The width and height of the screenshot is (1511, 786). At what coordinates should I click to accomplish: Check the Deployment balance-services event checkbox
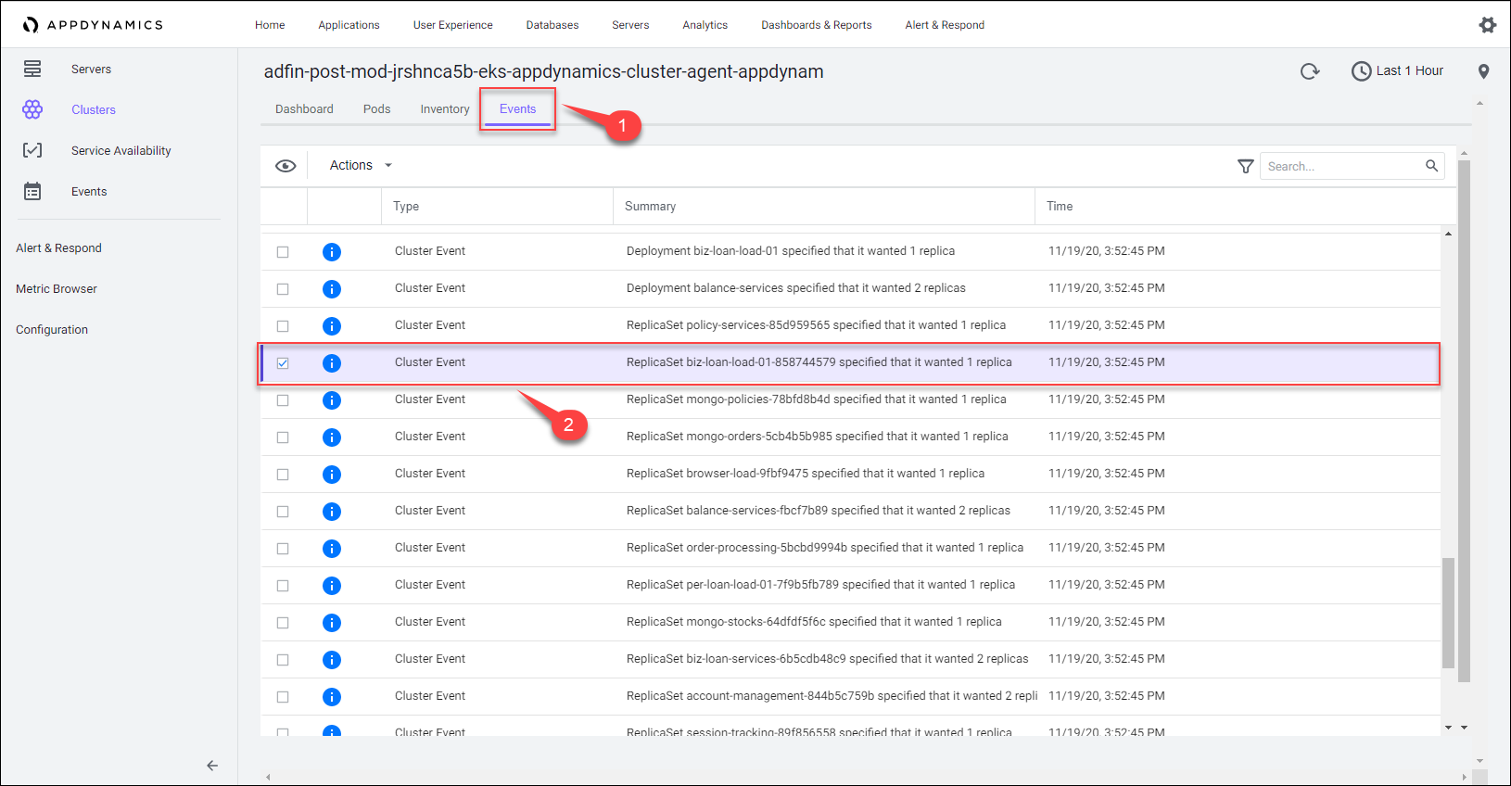pos(283,289)
